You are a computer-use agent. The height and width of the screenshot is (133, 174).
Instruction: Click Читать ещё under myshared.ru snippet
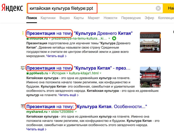coord(36,129)
